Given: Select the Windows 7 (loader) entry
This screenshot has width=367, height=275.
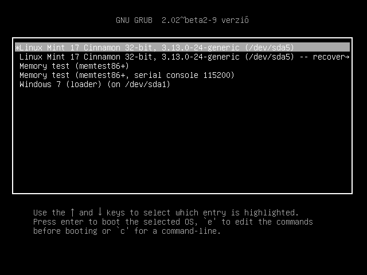Looking at the screenshot, I should [x=95, y=84].
